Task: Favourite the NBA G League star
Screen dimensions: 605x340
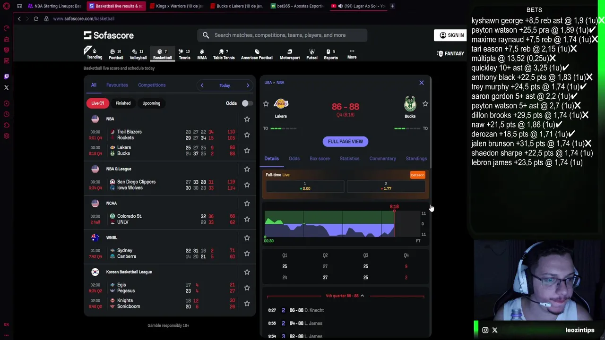Action: (x=247, y=169)
